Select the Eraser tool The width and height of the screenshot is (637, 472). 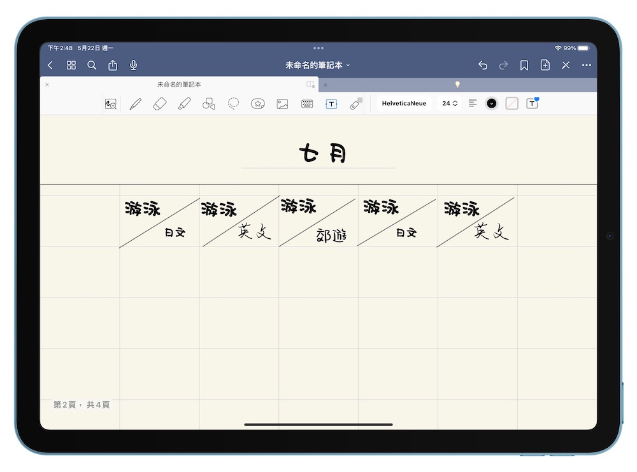(x=160, y=104)
